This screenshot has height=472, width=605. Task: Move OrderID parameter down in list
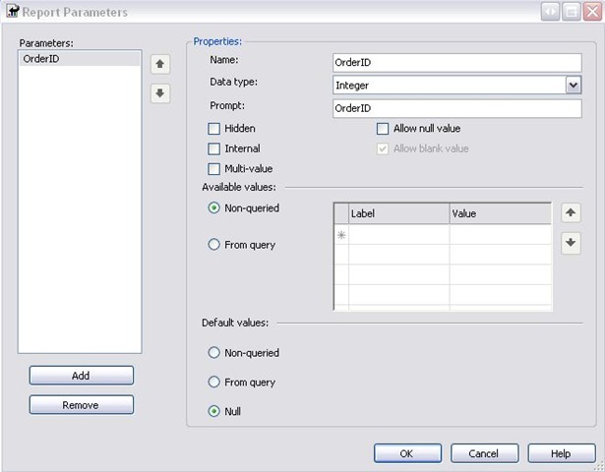pyautogui.click(x=160, y=93)
